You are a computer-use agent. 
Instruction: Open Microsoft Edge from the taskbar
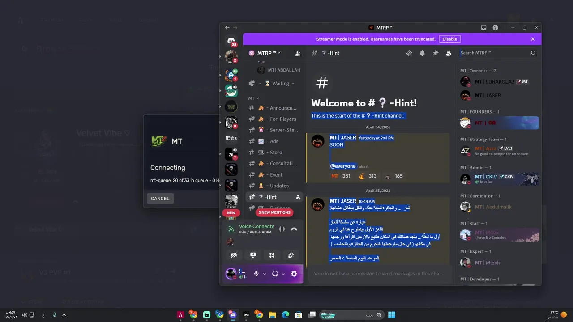tap(285, 315)
